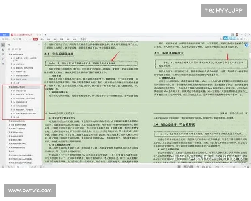Click the page number input field

pos(22,167)
